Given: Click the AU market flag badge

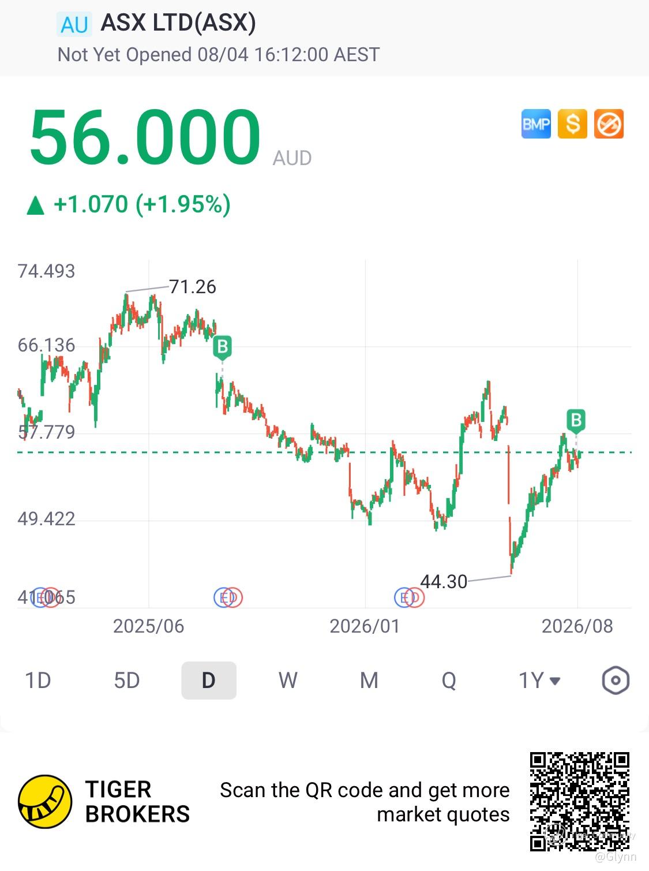Looking at the screenshot, I should [x=74, y=25].
